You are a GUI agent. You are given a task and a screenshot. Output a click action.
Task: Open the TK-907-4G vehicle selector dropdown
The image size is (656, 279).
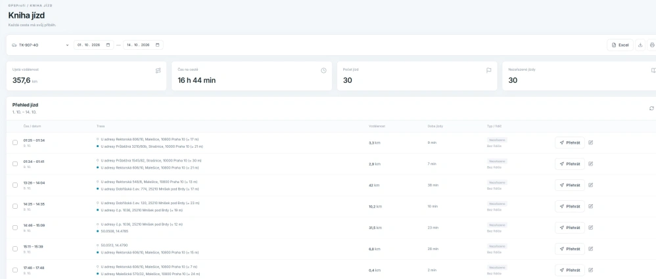pyautogui.click(x=40, y=45)
